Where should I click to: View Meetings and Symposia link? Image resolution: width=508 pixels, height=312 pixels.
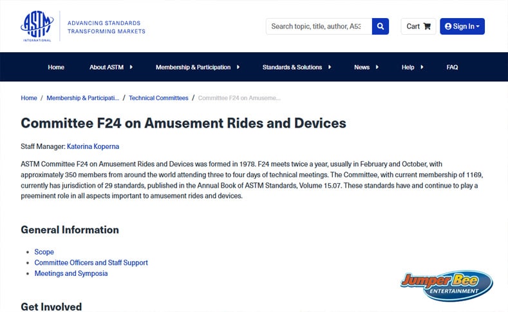[x=71, y=273]
